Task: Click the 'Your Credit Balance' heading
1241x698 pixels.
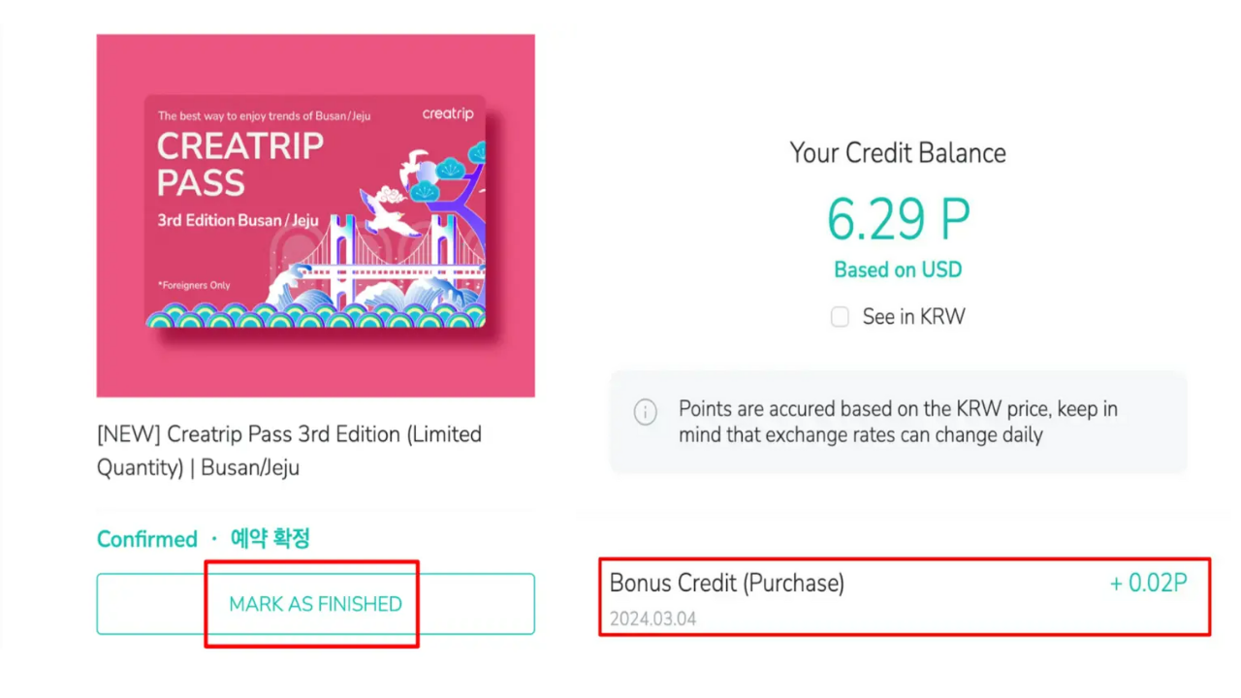Action: click(898, 153)
